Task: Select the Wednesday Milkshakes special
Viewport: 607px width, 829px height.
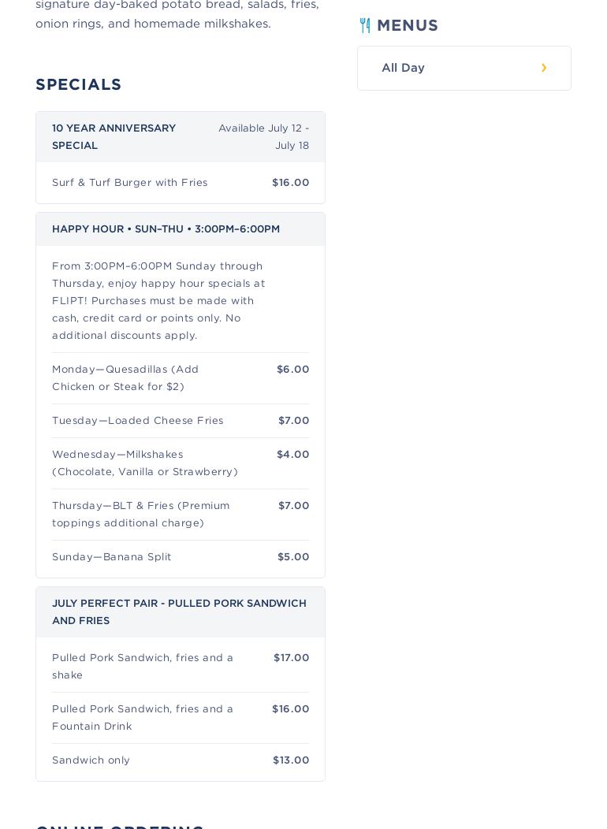Action: [x=145, y=463]
